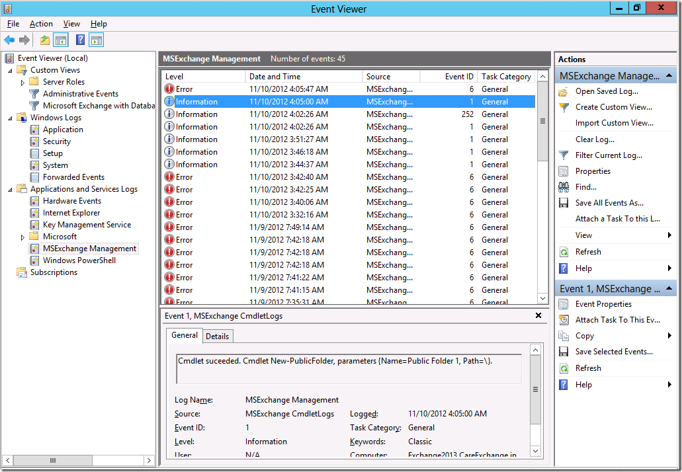Collapse the Custom Views tree node

tap(10, 71)
